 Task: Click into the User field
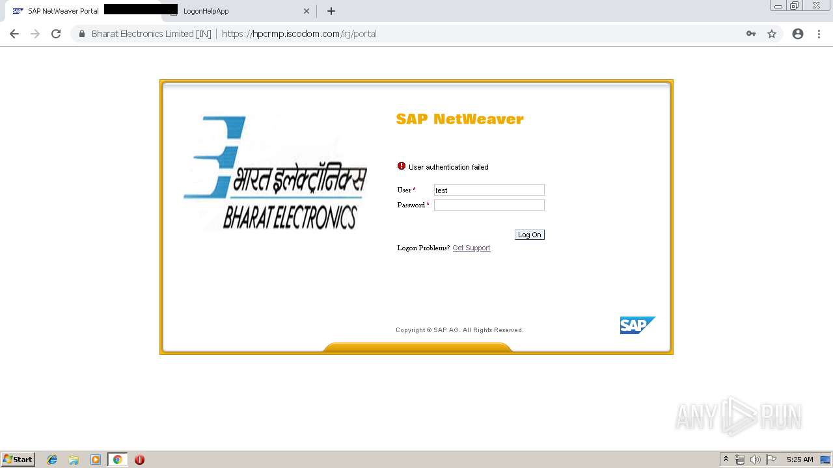tap(489, 190)
